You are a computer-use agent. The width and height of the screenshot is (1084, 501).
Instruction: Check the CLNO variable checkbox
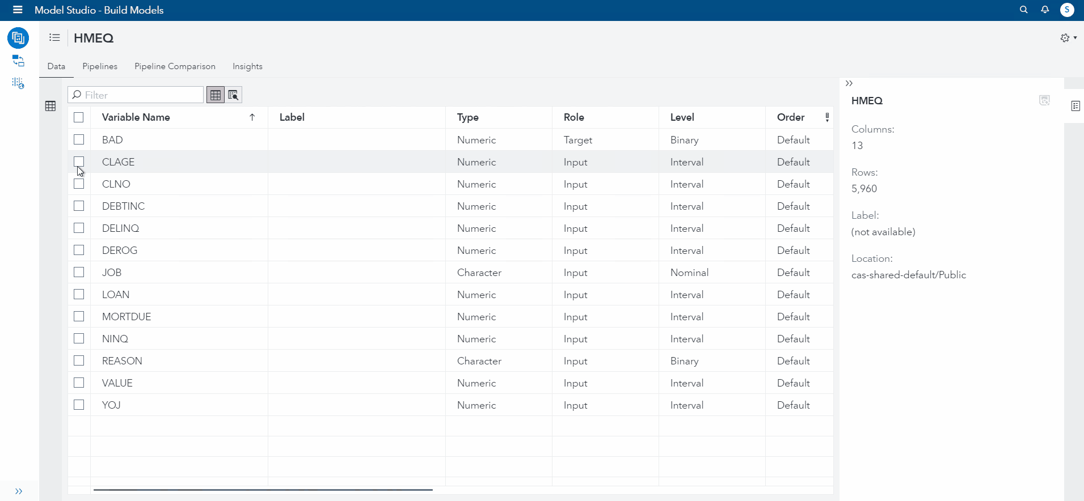pyautogui.click(x=79, y=184)
